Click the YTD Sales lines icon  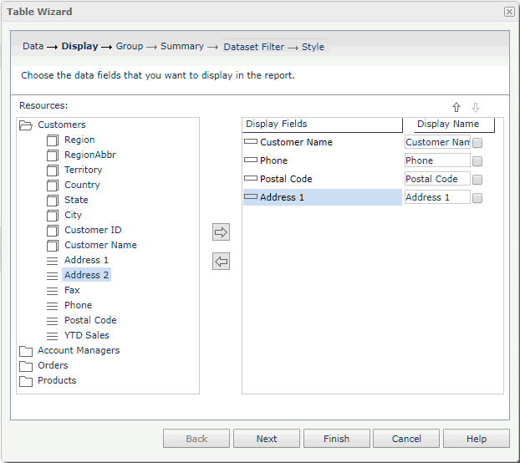pyautogui.click(x=52, y=336)
